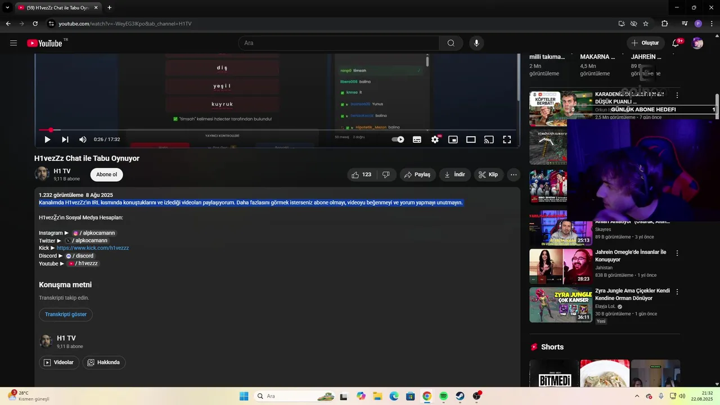Enter fullscreen mode
Viewport: 720px width, 405px height.
[x=507, y=139]
